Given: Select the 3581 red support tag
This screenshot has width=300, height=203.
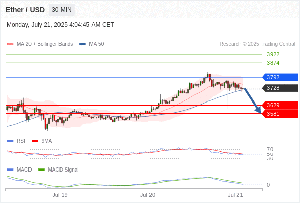Looking at the screenshot, I should pyautogui.click(x=280, y=114).
